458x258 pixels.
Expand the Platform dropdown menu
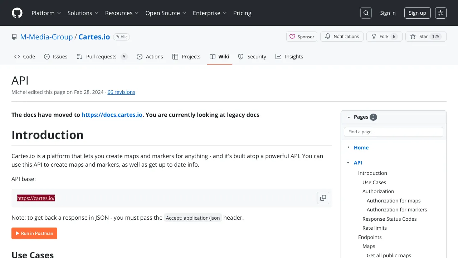click(x=46, y=13)
